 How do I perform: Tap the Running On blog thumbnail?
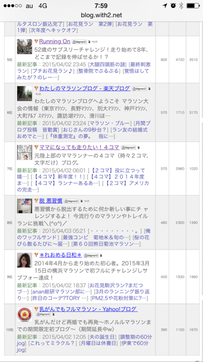click(x=25, y=46)
